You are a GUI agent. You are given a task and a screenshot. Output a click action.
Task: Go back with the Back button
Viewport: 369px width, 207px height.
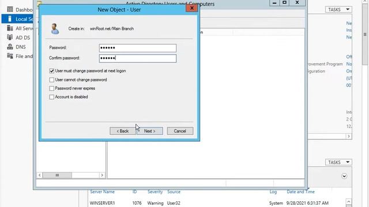pos(123,131)
